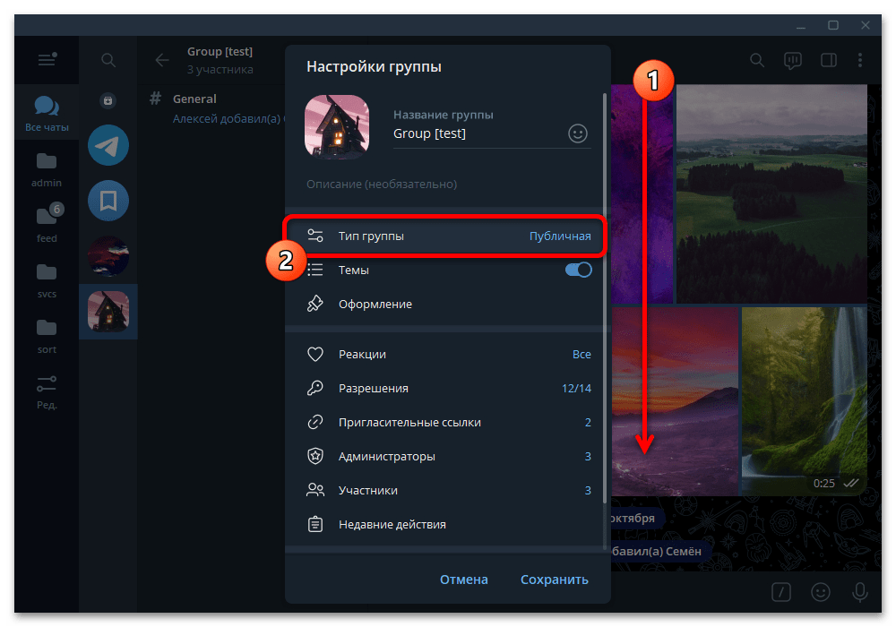Click the bot command slash icon
The height and width of the screenshot is (627, 896).
pos(781,592)
